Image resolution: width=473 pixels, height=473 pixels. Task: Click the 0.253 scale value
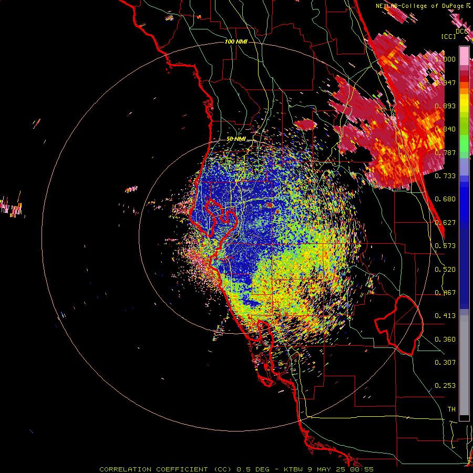445,386
